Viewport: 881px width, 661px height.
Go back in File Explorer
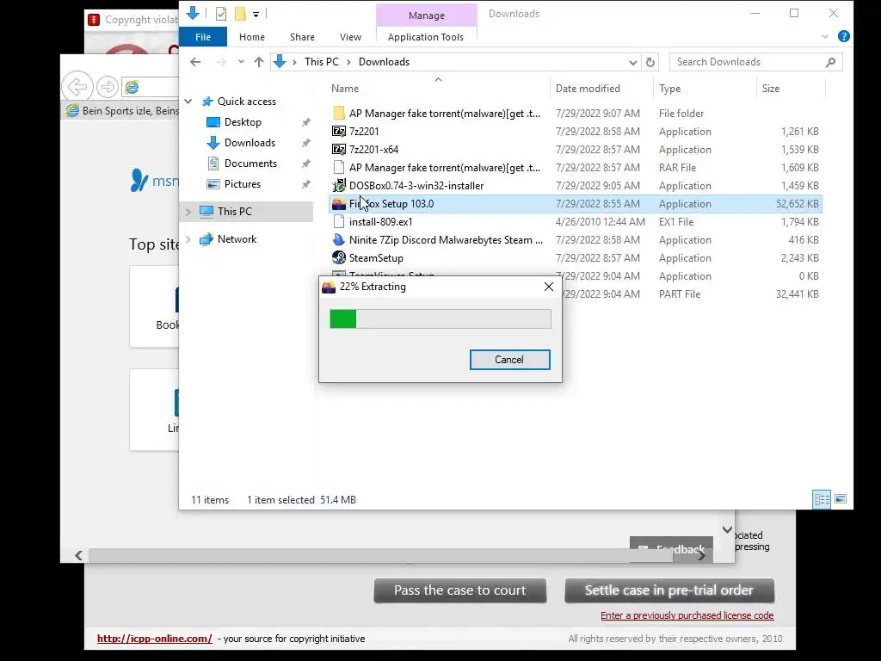pyautogui.click(x=195, y=62)
